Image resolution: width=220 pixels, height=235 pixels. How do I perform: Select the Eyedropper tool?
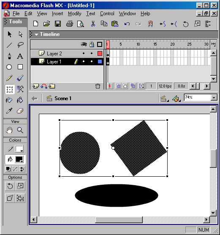(x=9, y=111)
